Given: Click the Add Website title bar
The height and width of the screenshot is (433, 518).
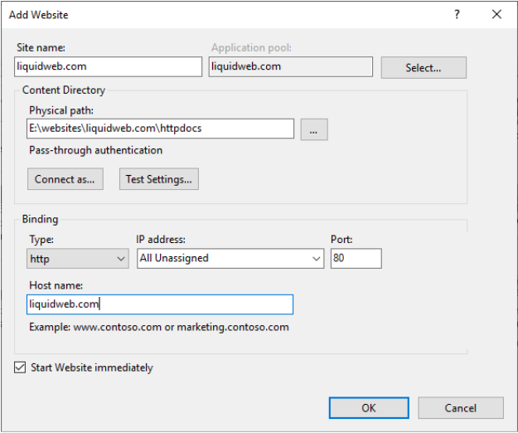Looking at the screenshot, I should (x=207, y=14).
